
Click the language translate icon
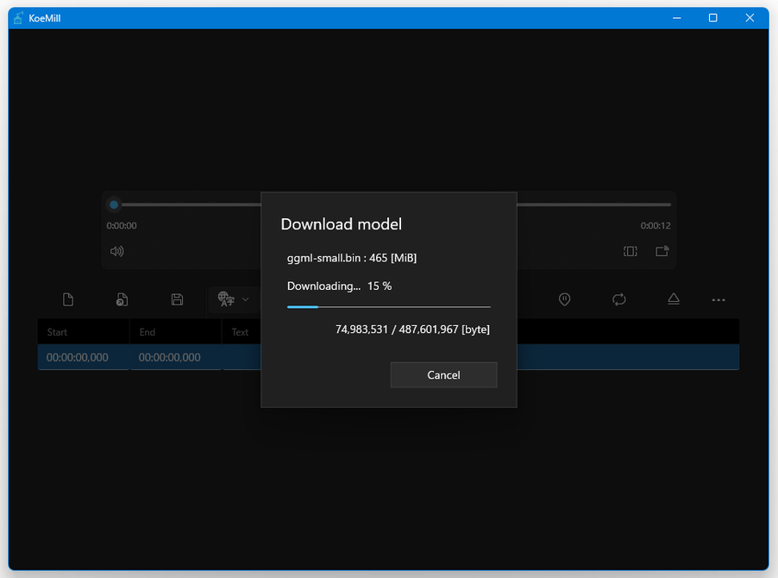coord(226,299)
